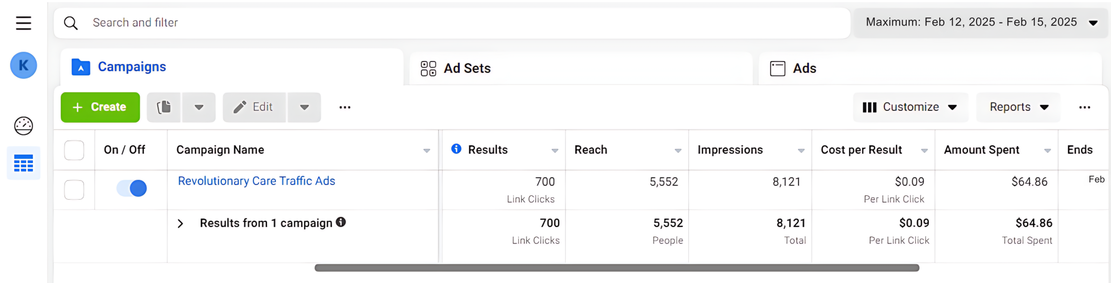The height and width of the screenshot is (283, 1111).
Task: Click the Results column info icon
Action: (456, 149)
